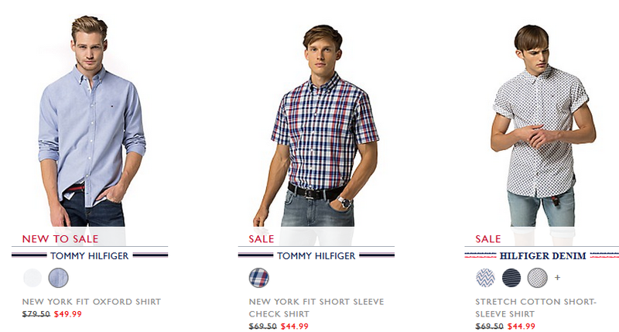Select the zigzag pattern swatch
The width and height of the screenshot is (619, 332).
[485, 278]
